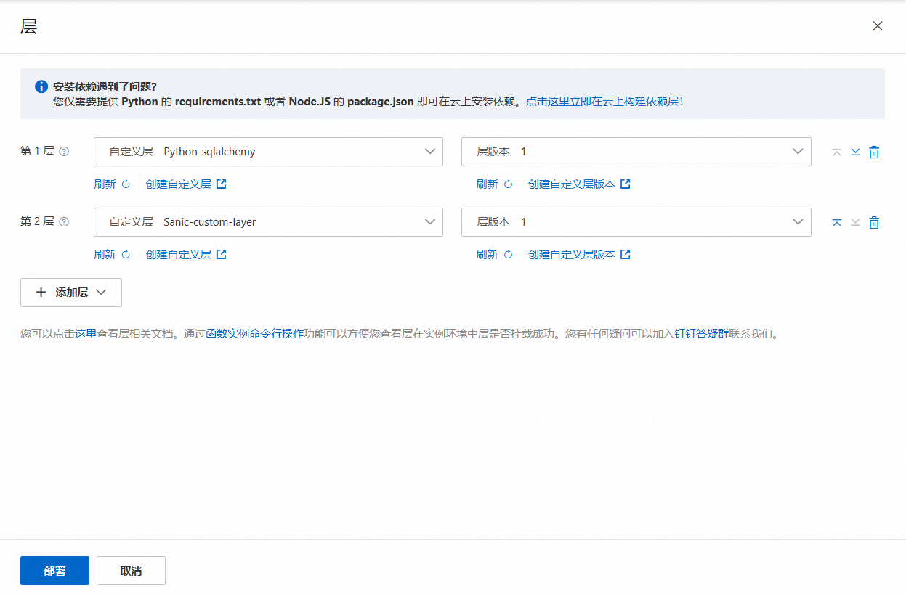Click the refresh icon under Python-sqlalchemy dropdown
The height and width of the screenshot is (596, 906).
click(x=126, y=184)
